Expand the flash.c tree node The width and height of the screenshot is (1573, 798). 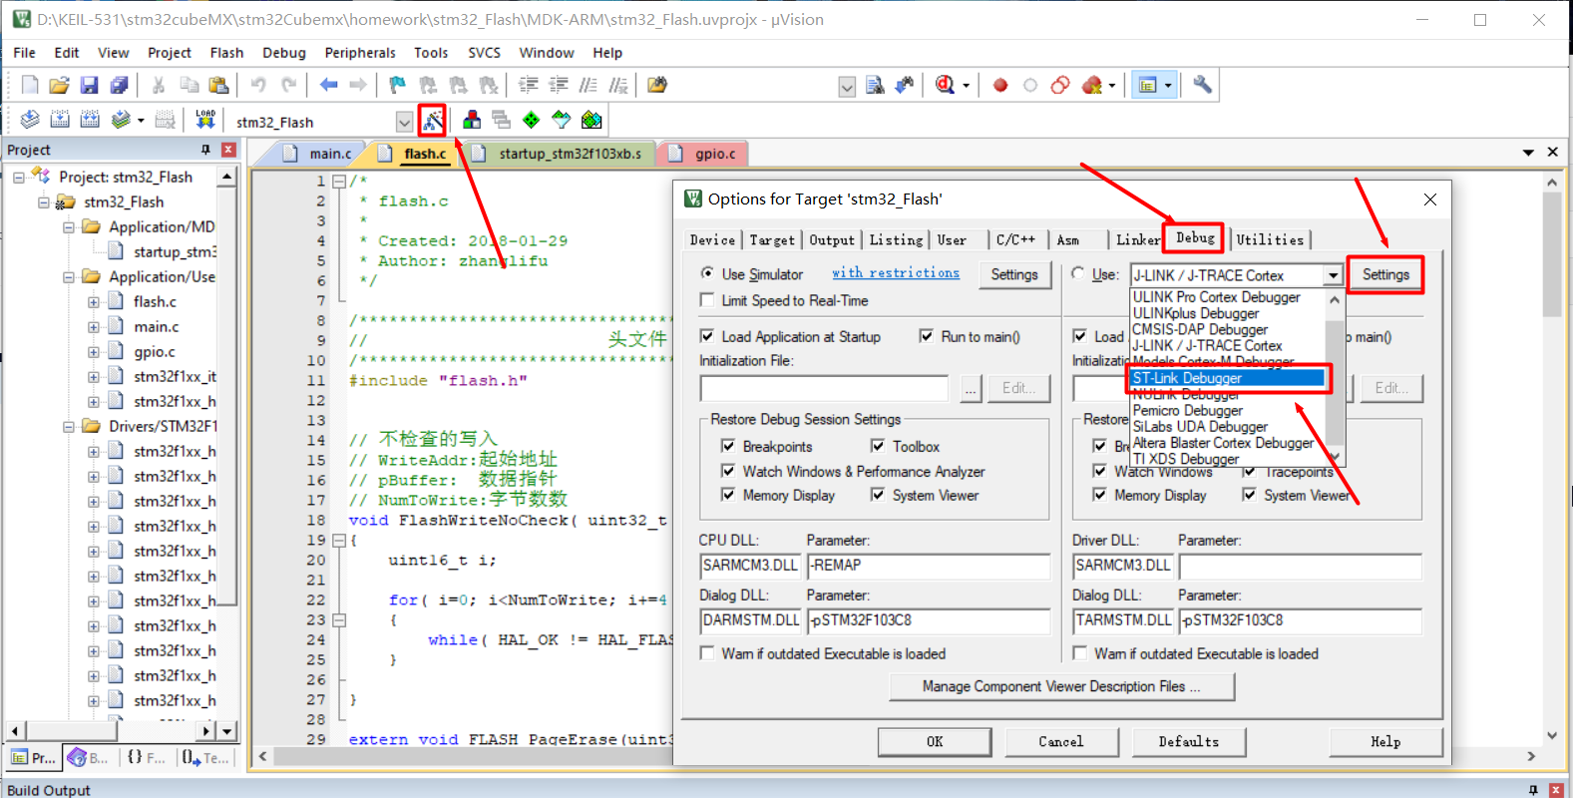pos(94,302)
